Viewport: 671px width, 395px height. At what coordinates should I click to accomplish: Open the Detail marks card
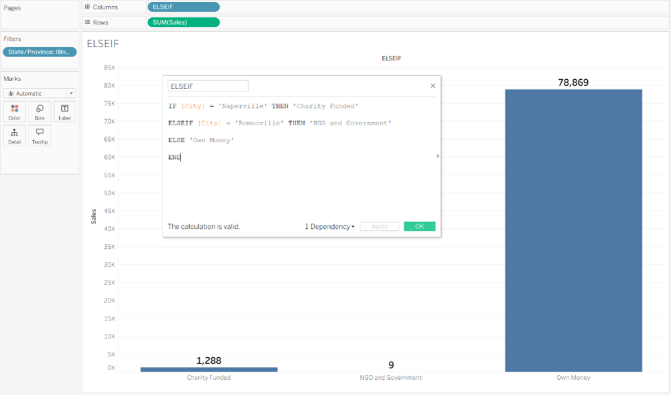click(x=15, y=136)
